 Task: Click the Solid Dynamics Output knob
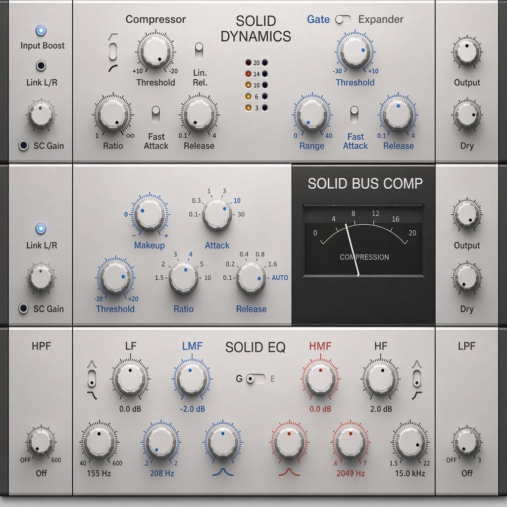click(466, 51)
